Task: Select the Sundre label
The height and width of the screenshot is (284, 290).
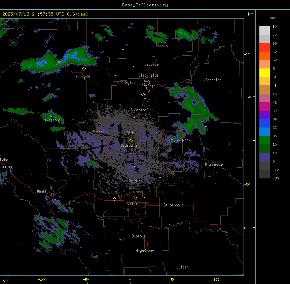Action: [98, 132]
